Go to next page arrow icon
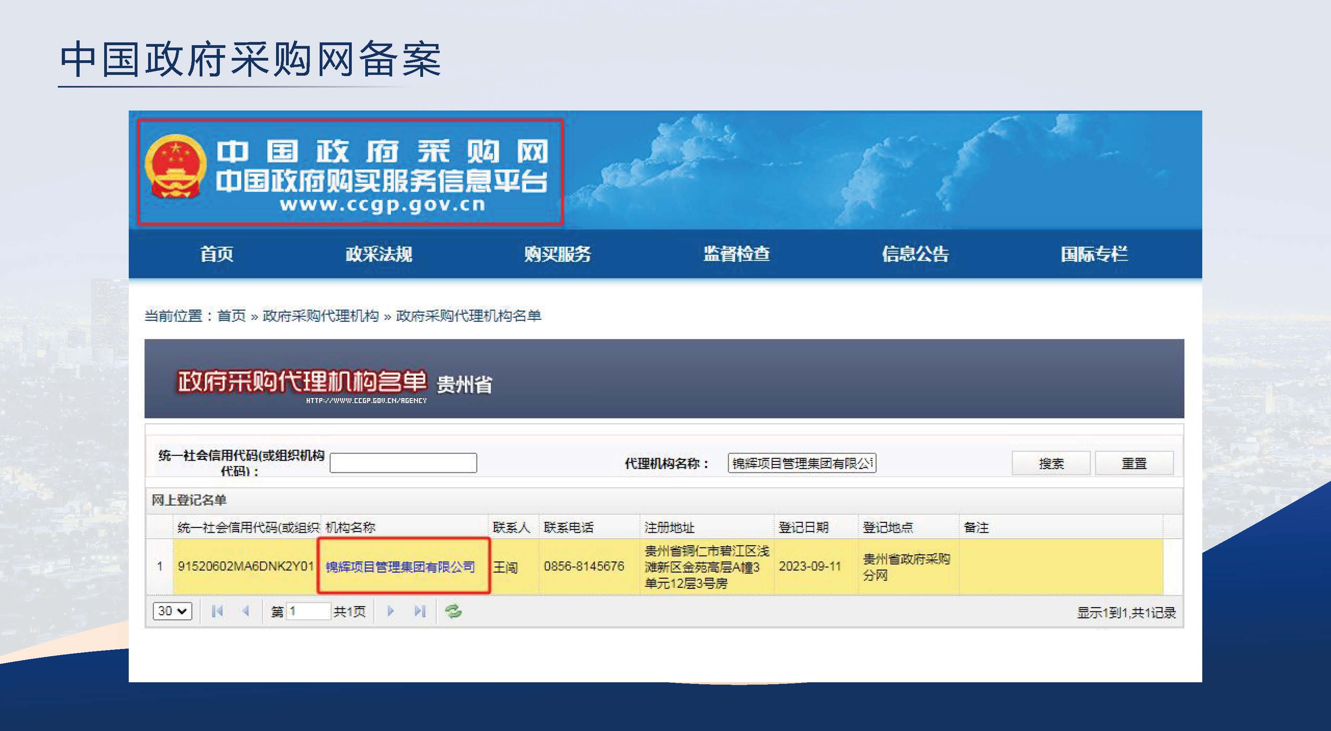This screenshot has height=731, width=1331. pos(391,612)
